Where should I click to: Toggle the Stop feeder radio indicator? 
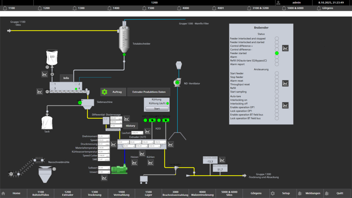pyautogui.click(x=277, y=77)
